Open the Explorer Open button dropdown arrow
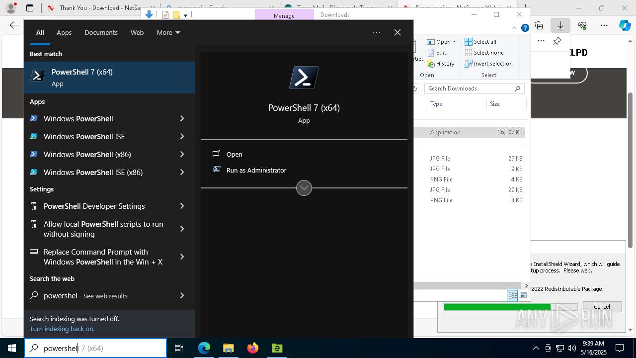The image size is (636, 358). click(x=454, y=42)
